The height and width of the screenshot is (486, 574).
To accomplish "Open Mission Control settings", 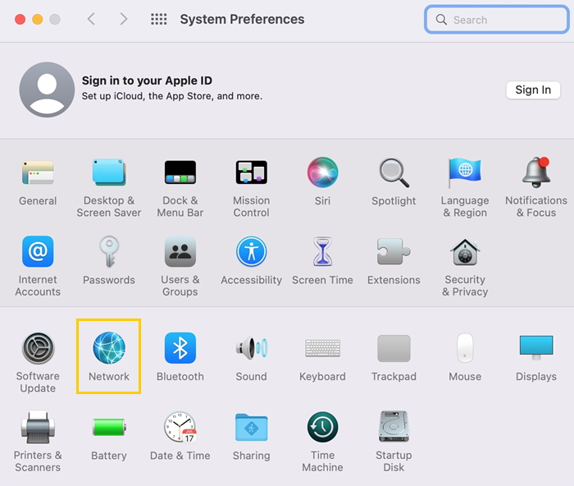I will tap(251, 173).
